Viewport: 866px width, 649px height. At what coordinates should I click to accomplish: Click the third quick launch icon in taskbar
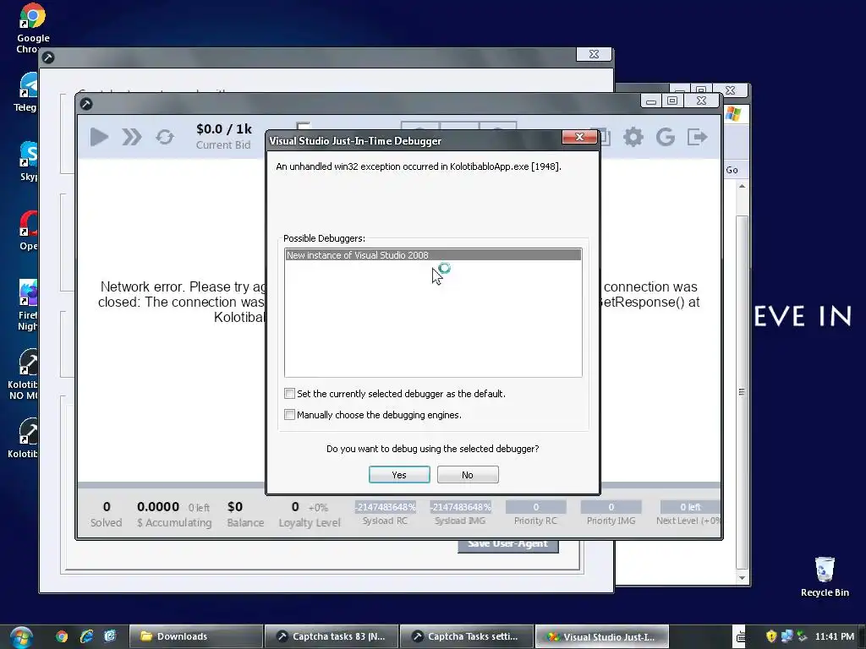[110, 636]
